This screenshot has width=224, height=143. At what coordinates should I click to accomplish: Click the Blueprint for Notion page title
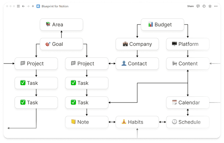point(55,6)
